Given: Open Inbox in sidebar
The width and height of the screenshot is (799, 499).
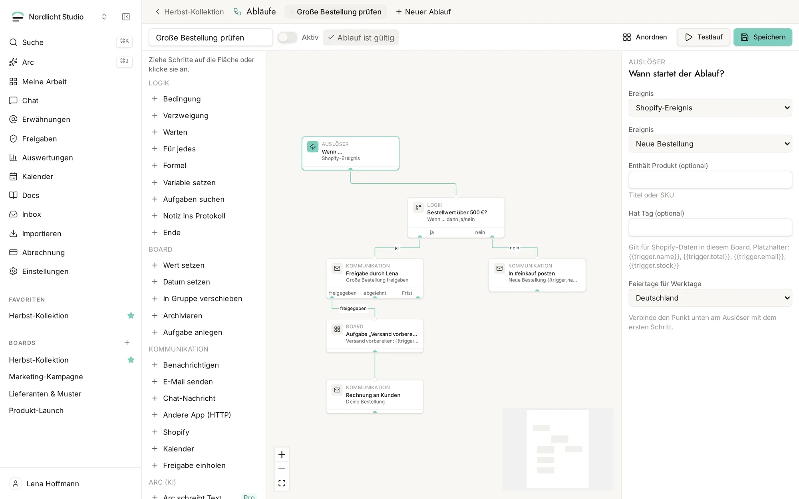Looking at the screenshot, I should click(x=71, y=214).
